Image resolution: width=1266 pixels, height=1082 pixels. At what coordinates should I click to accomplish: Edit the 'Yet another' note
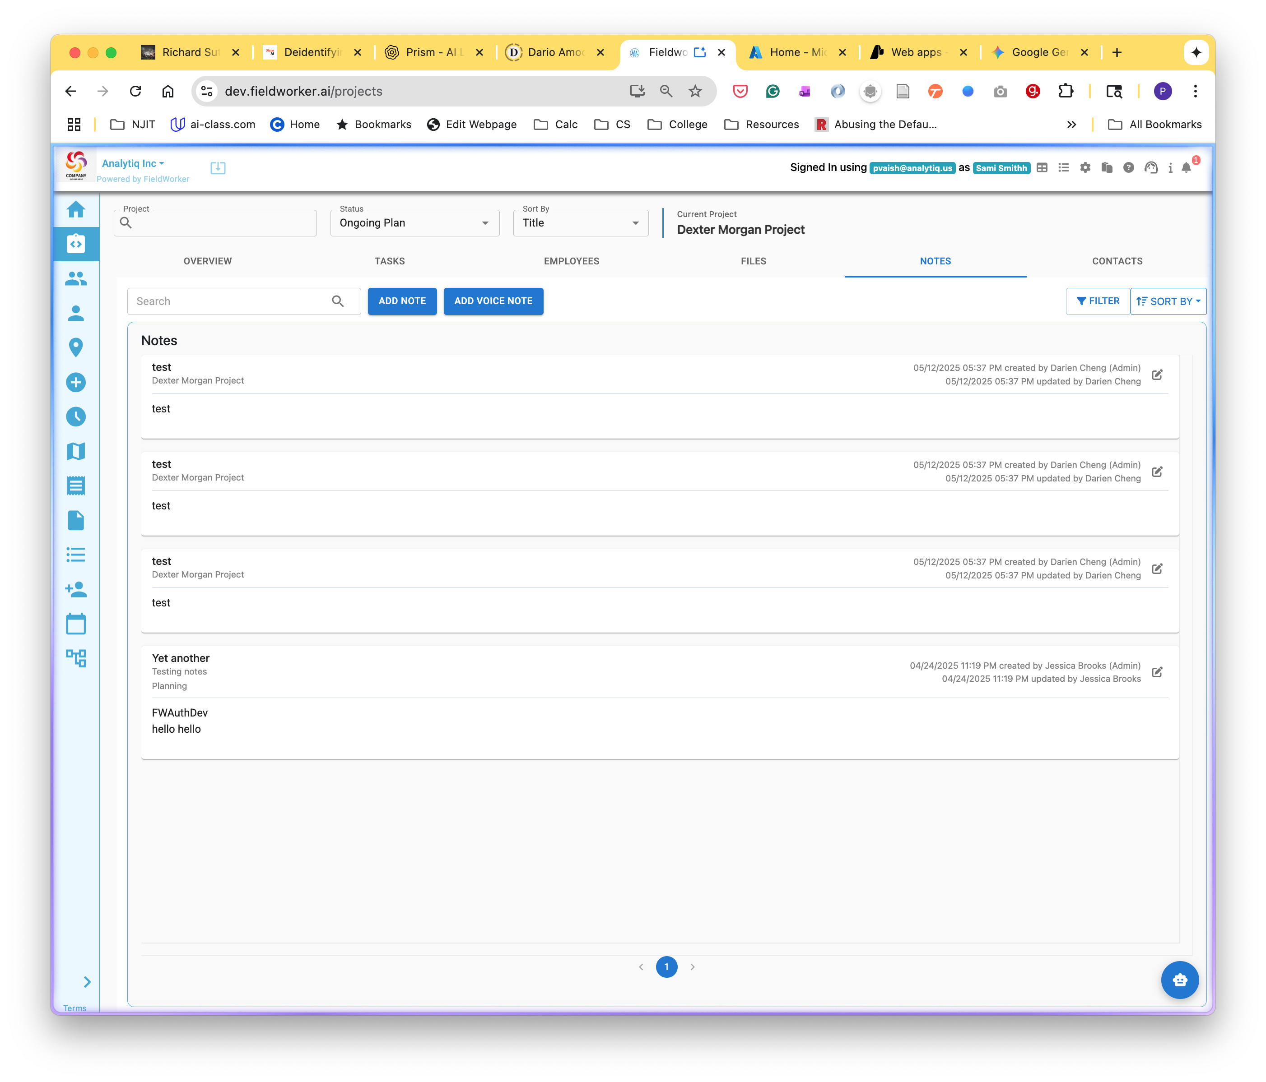pyautogui.click(x=1157, y=672)
